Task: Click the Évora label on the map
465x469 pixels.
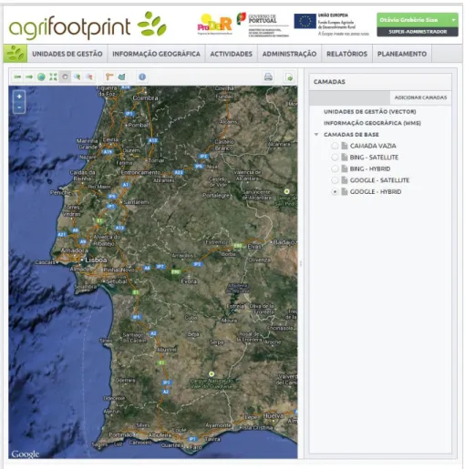Action: [x=189, y=281]
